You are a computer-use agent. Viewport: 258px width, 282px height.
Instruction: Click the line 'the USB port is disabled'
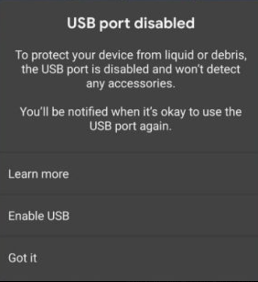(x=131, y=69)
